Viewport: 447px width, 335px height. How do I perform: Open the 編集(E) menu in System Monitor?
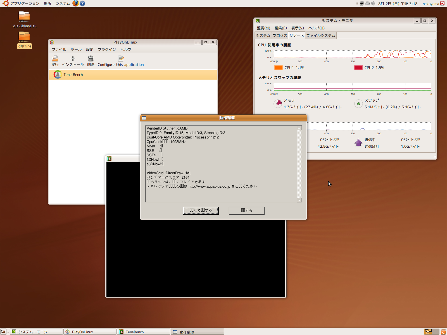[280, 28]
